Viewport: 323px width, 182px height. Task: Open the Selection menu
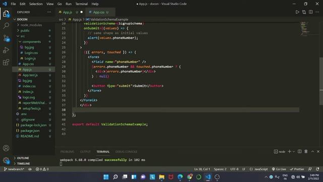(x=36, y=4)
